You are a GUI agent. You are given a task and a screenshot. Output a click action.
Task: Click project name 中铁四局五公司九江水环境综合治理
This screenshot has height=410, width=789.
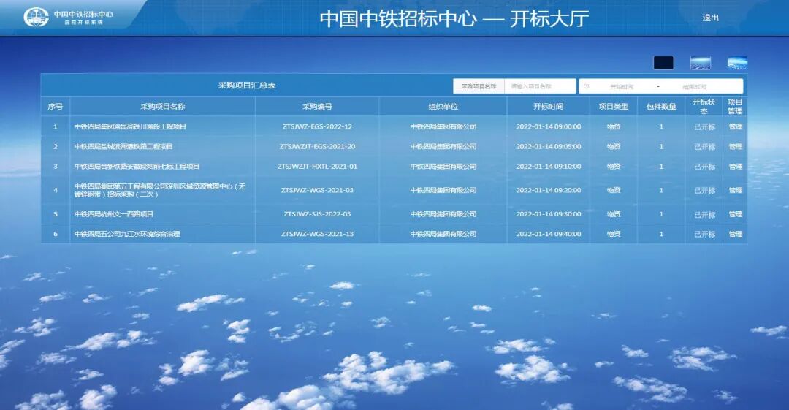coord(127,234)
